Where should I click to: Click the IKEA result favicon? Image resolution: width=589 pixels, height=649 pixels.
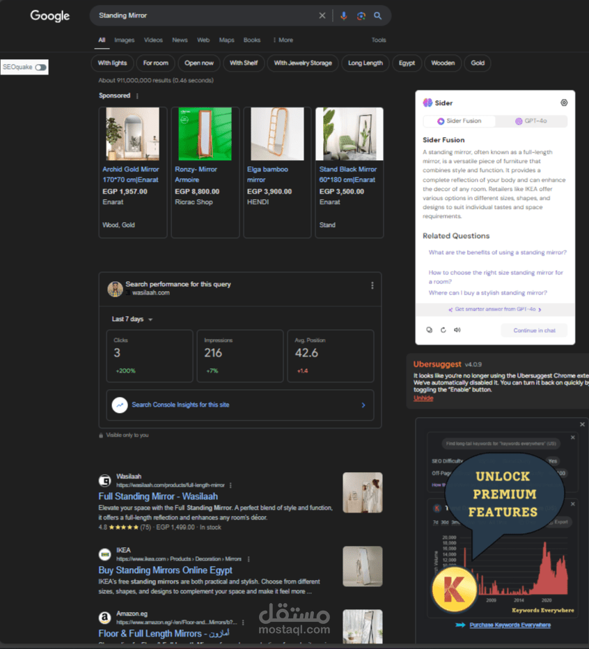pyautogui.click(x=104, y=554)
